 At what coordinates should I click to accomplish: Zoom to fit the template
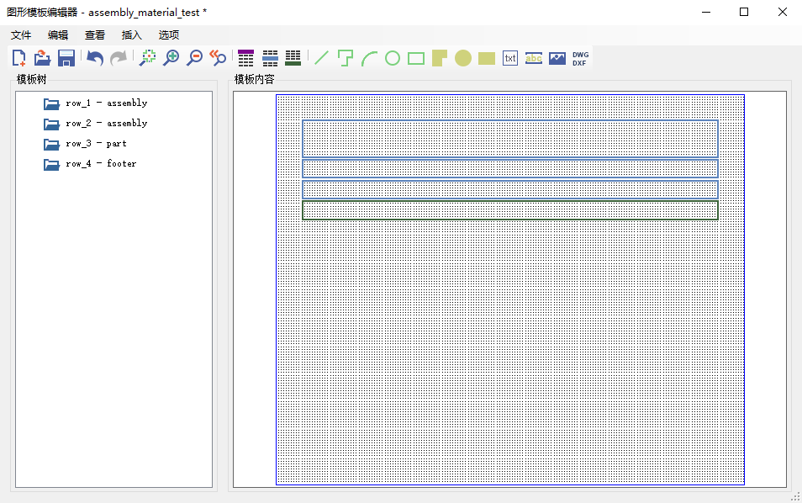pyautogui.click(x=148, y=58)
